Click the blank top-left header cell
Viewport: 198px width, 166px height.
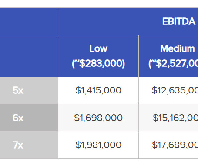[29, 21]
